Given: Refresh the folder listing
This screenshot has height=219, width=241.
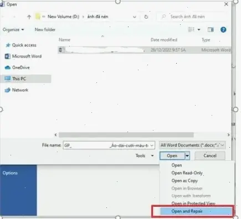Looking at the screenshot, I should point(146,17).
